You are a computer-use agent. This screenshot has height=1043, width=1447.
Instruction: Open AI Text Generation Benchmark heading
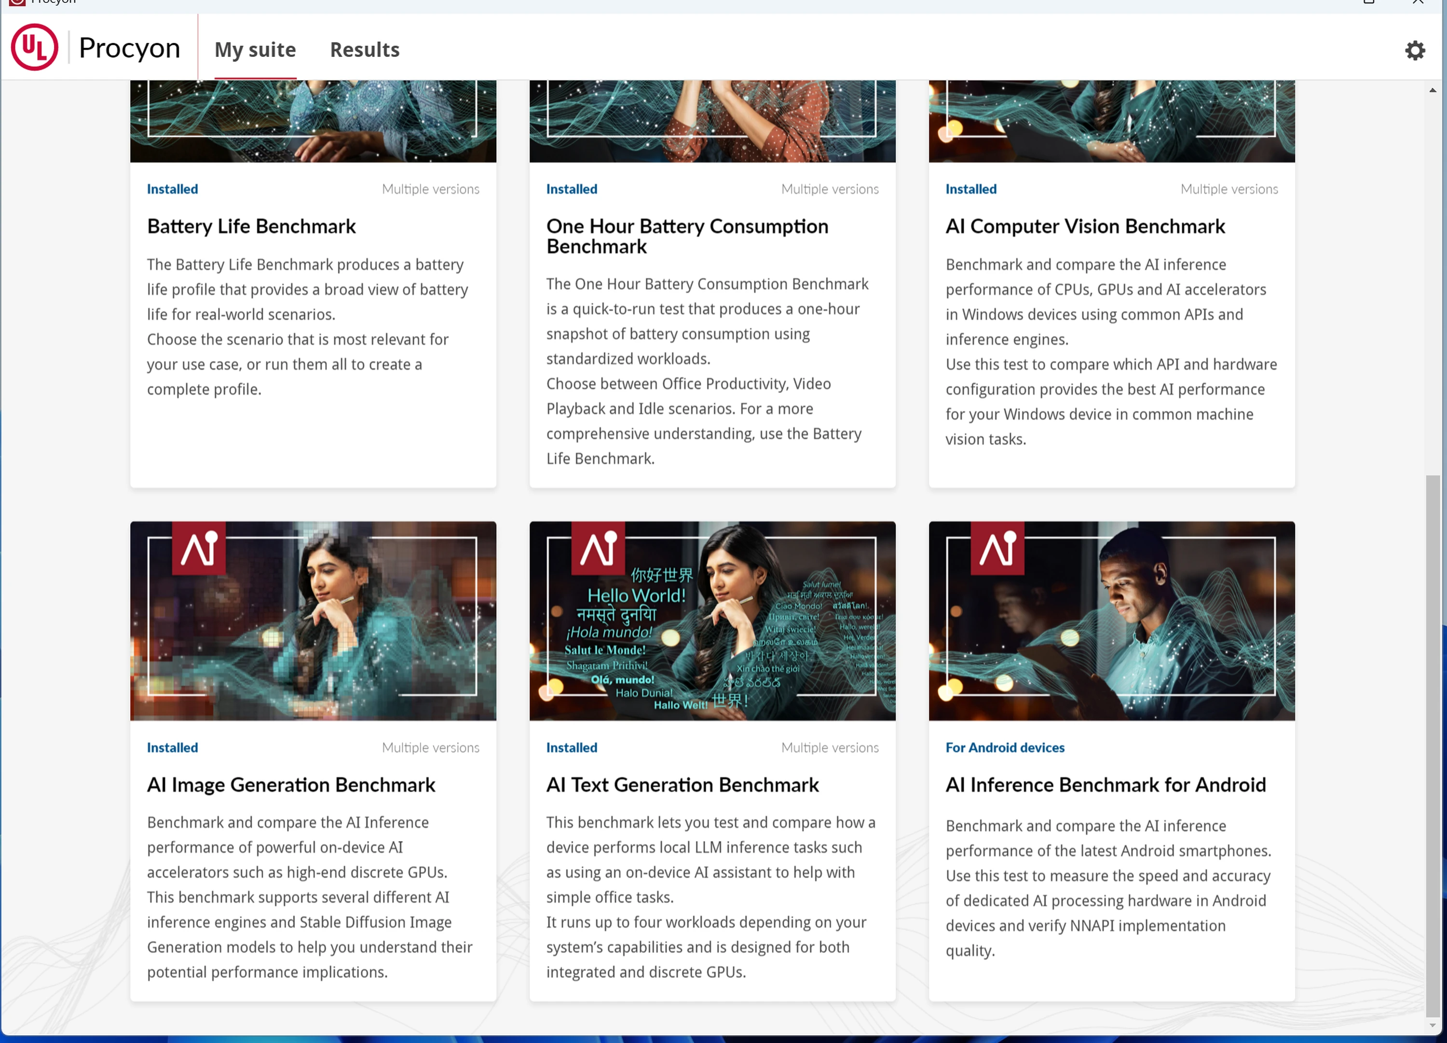682,785
